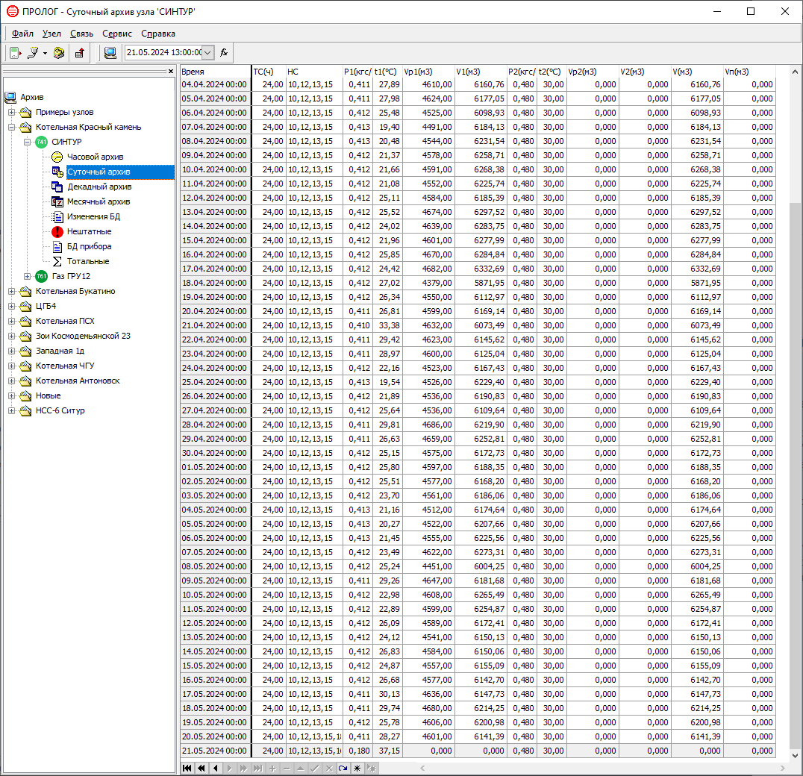The image size is (803, 776).
Task: Click the fx formula button
Action: pyautogui.click(x=224, y=53)
